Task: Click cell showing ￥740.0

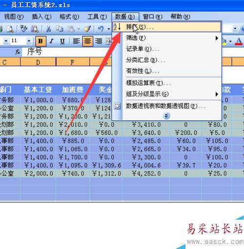Action: [x=73, y=173]
